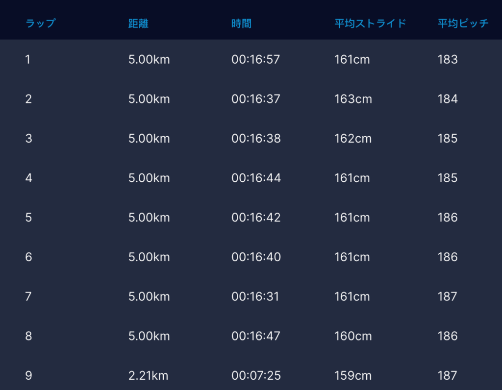This screenshot has height=390, width=502.
Task: Click lap 3 row number
Action: [x=28, y=139]
